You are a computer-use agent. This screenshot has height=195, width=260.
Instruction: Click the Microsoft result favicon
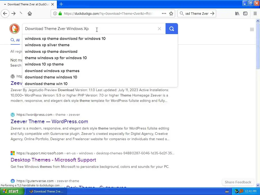pyautogui.click(x=13, y=153)
